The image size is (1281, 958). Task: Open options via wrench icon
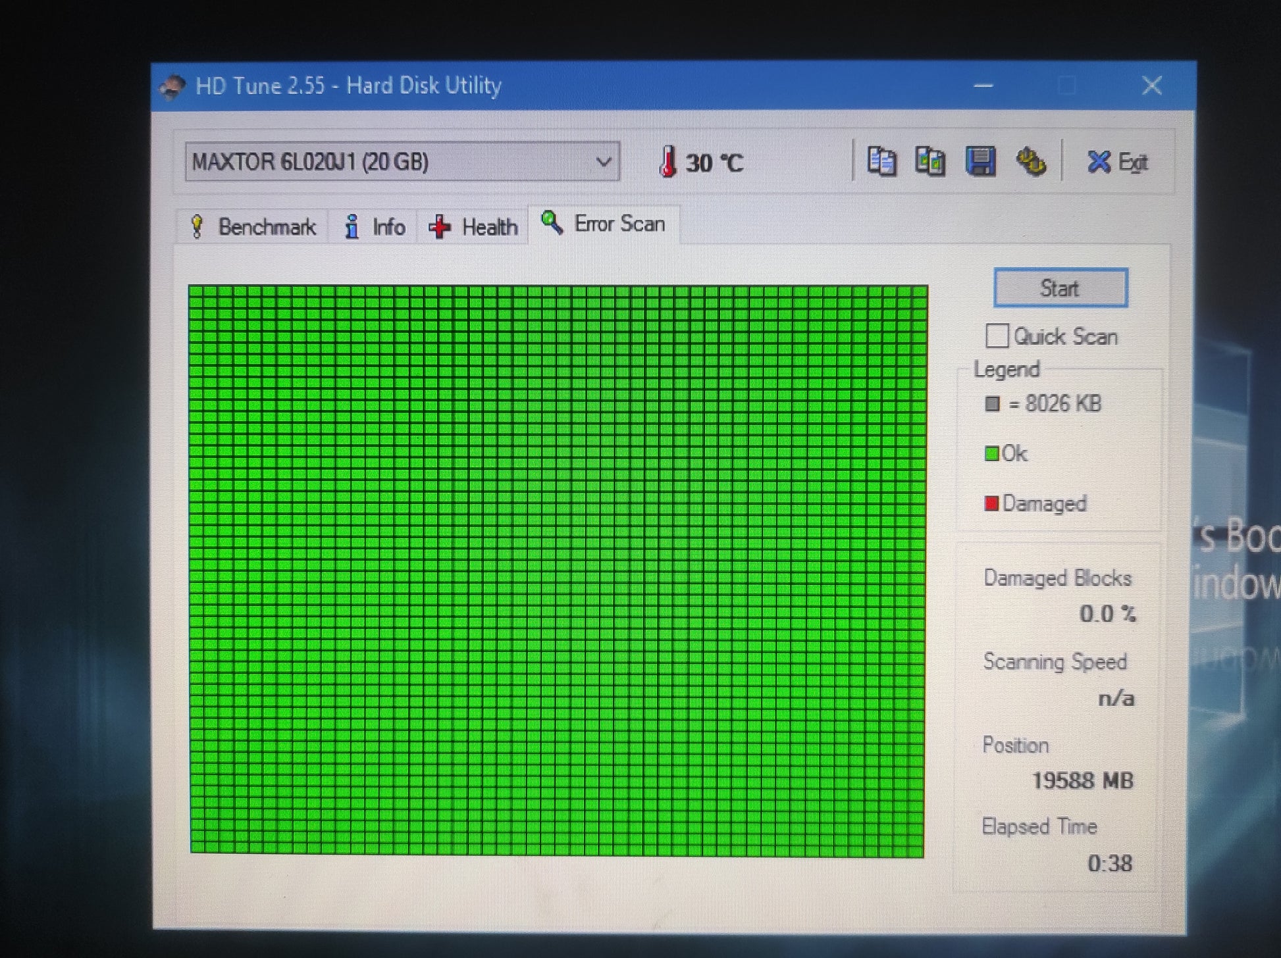[x=1030, y=162]
